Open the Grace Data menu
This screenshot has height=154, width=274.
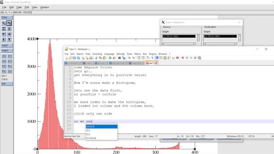(x=19, y=7)
